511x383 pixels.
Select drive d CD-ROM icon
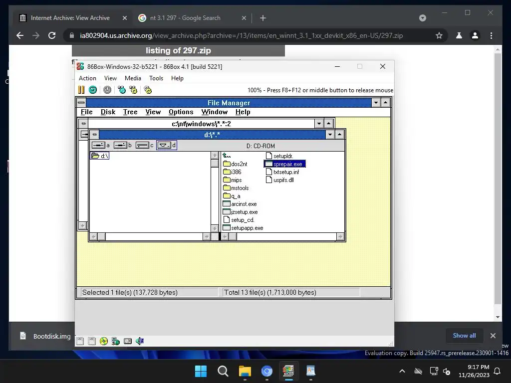click(x=167, y=145)
